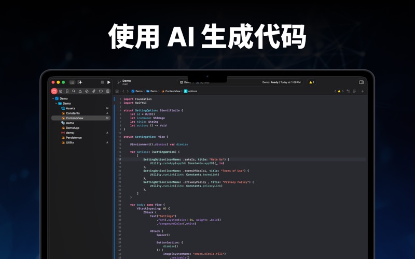Click the ContentView breadcrumb
The image size is (415, 259).
click(171, 91)
